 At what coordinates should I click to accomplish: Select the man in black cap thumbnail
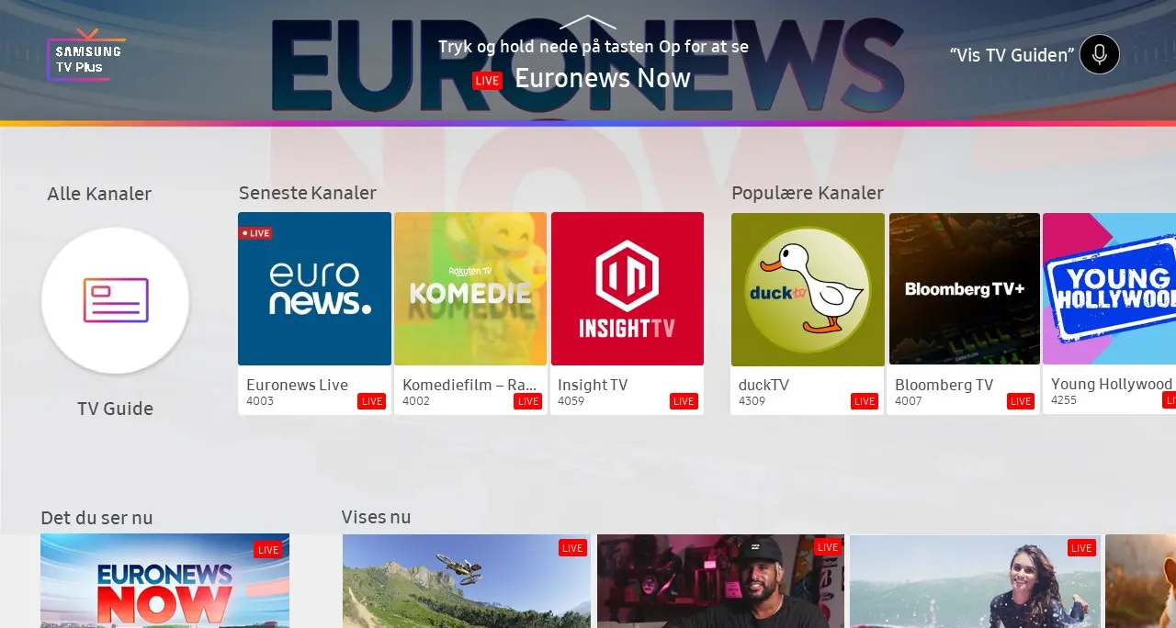[x=719, y=581]
